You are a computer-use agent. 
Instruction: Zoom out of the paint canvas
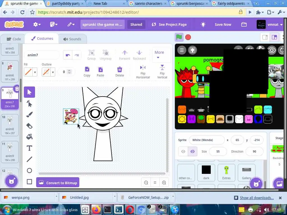coord(146,183)
